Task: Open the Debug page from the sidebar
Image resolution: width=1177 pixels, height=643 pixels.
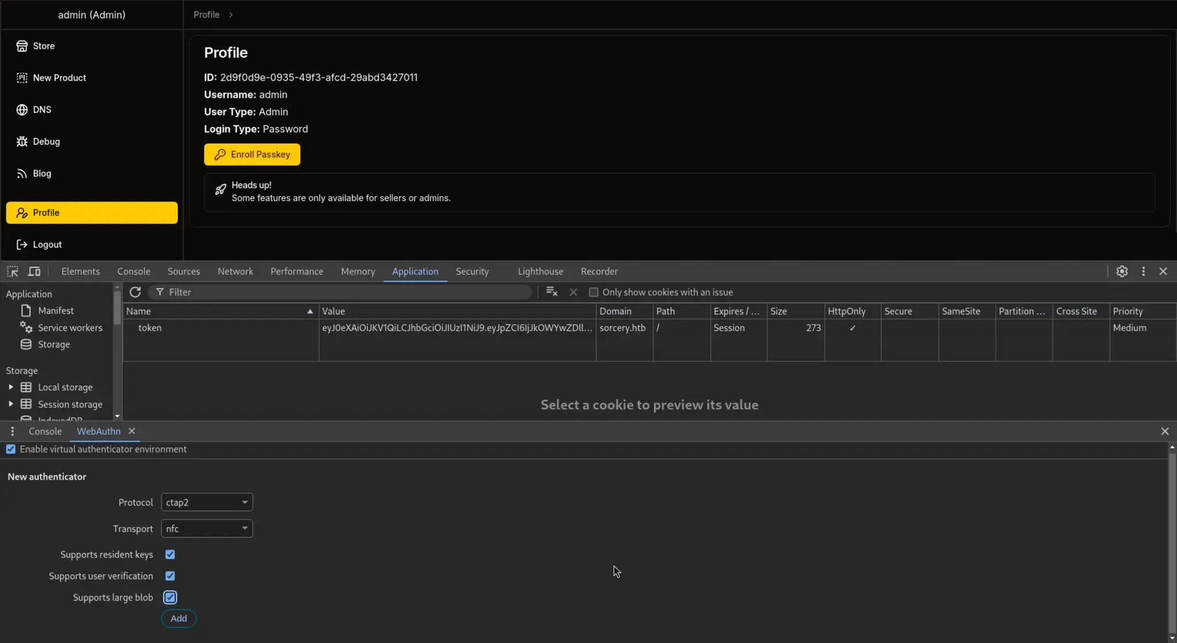Action: [x=46, y=141]
